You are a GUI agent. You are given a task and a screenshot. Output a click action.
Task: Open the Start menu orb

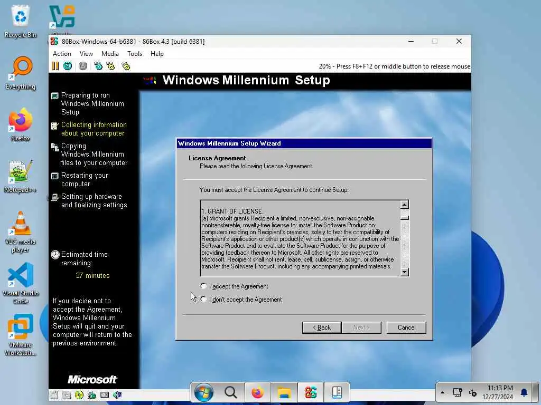203,392
